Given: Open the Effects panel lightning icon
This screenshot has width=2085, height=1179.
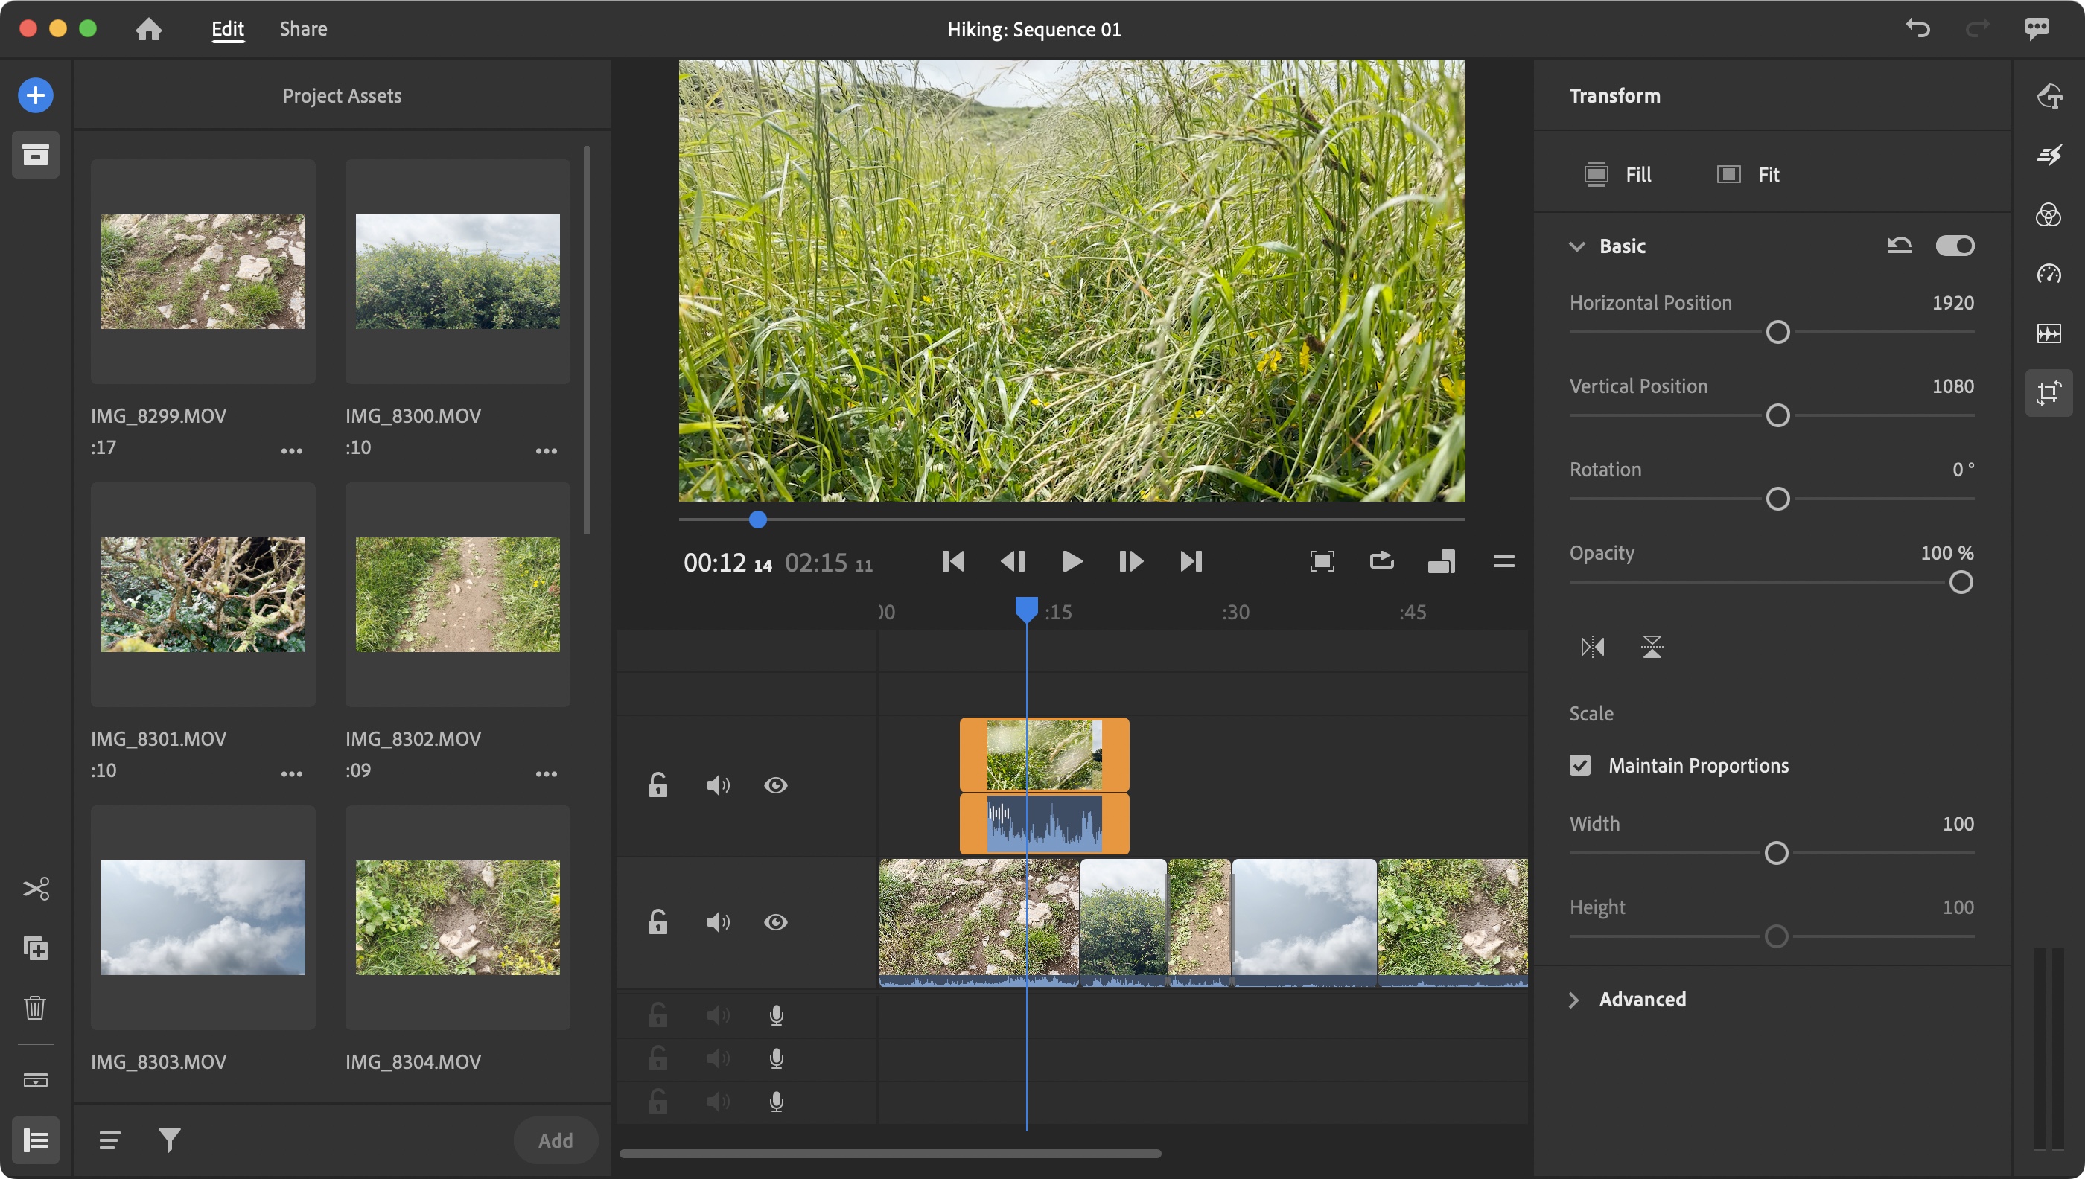Looking at the screenshot, I should tap(2049, 155).
